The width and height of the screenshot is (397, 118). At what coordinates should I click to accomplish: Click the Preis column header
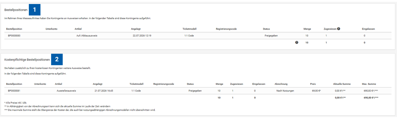[x=313, y=84]
